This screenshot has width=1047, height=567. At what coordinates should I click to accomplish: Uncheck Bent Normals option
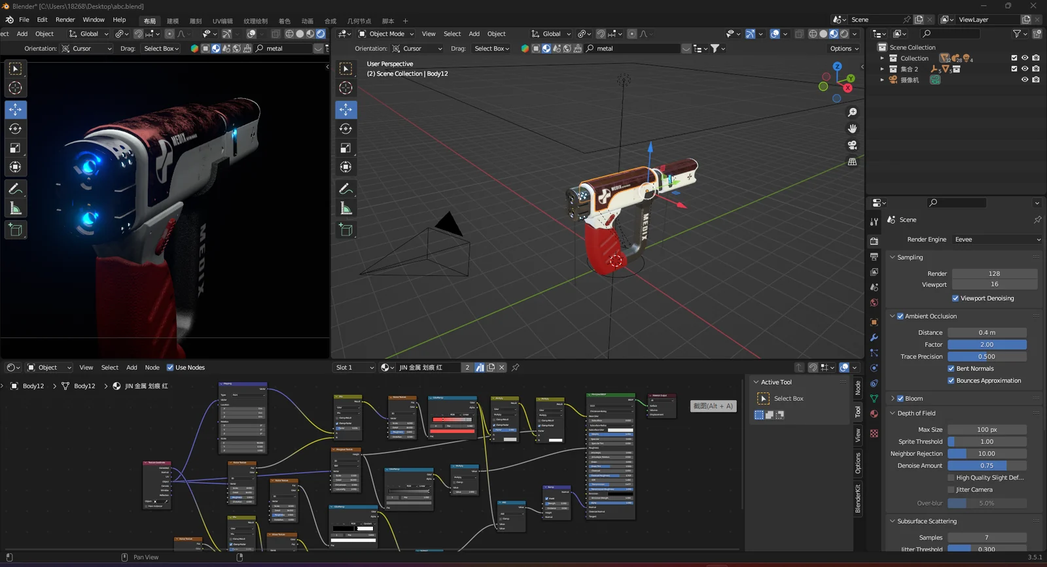coord(951,369)
